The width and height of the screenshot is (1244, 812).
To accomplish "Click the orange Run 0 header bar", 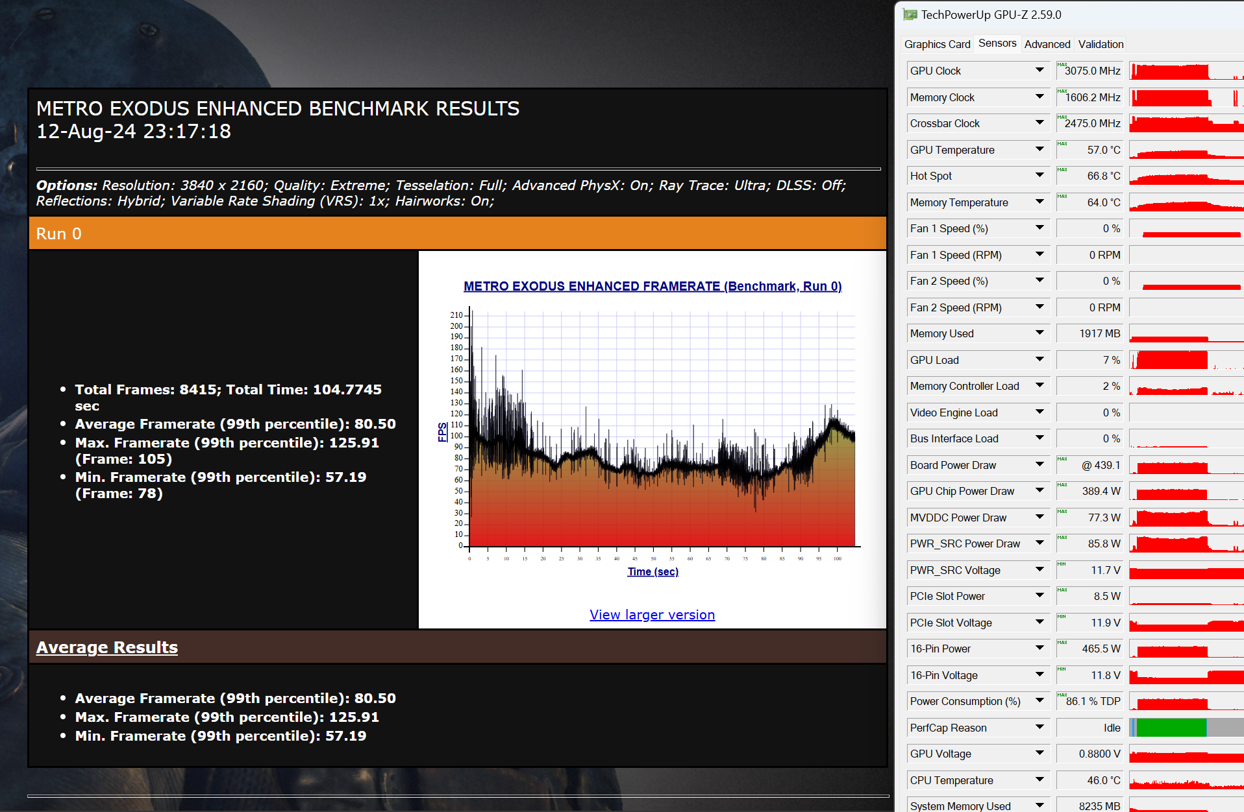I will point(458,233).
